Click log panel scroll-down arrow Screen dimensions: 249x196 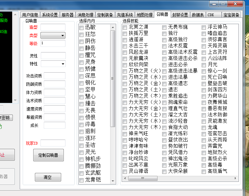(x=15, y=100)
